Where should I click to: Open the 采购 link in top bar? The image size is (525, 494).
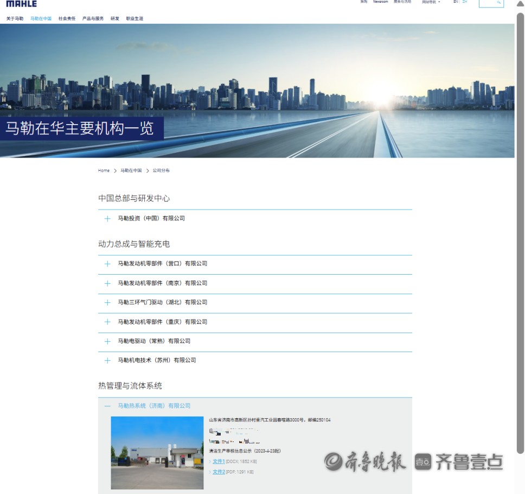[364, 2]
